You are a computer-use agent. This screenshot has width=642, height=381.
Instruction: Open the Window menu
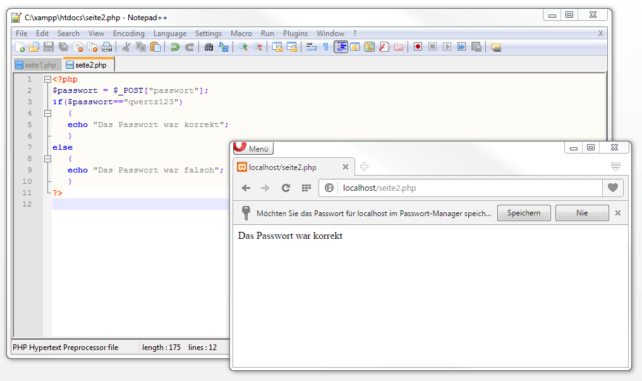(x=330, y=33)
